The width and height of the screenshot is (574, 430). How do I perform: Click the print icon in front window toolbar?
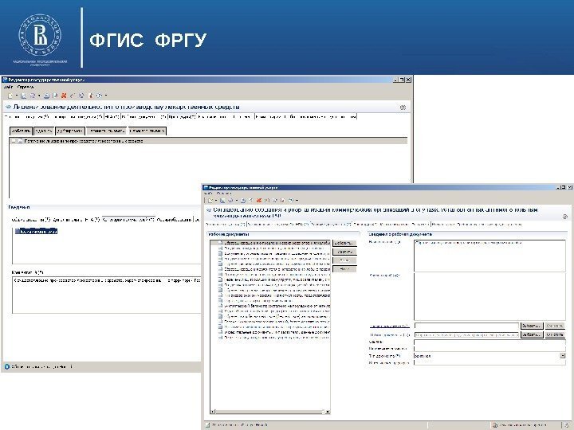click(x=242, y=201)
